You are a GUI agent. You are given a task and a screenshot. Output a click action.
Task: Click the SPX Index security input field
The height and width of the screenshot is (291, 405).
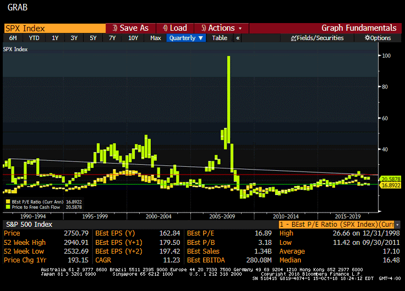pyautogui.click(x=55, y=28)
